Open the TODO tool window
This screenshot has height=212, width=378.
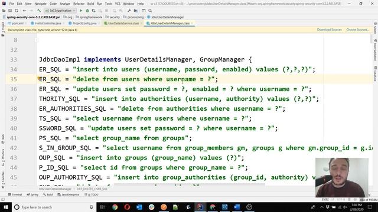(x=92, y=194)
